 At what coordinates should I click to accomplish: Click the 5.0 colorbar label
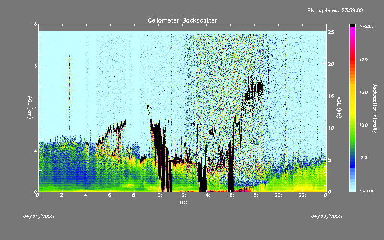coord(364,158)
